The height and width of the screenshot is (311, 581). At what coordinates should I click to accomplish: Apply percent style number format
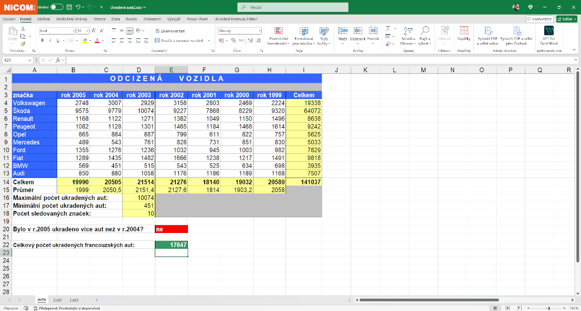[x=234, y=40]
